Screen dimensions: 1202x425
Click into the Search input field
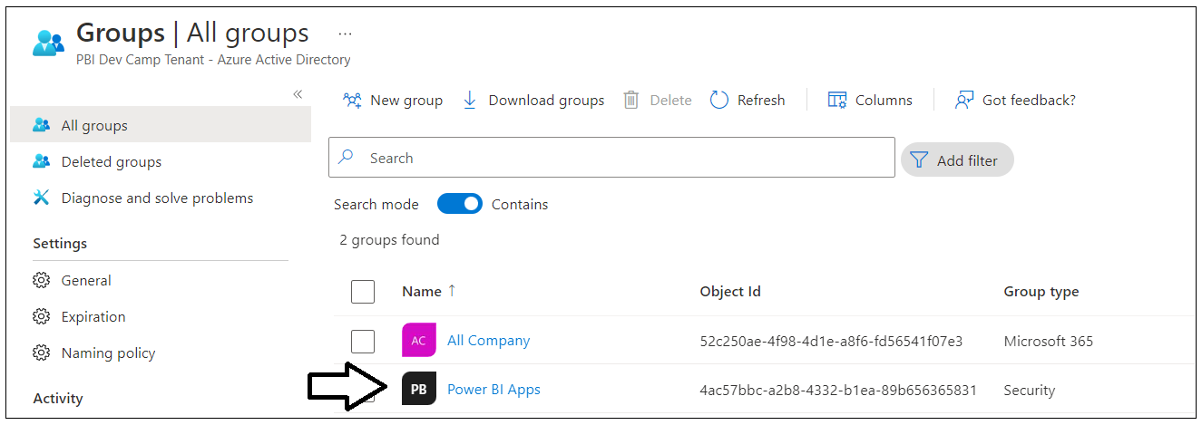tap(611, 158)
